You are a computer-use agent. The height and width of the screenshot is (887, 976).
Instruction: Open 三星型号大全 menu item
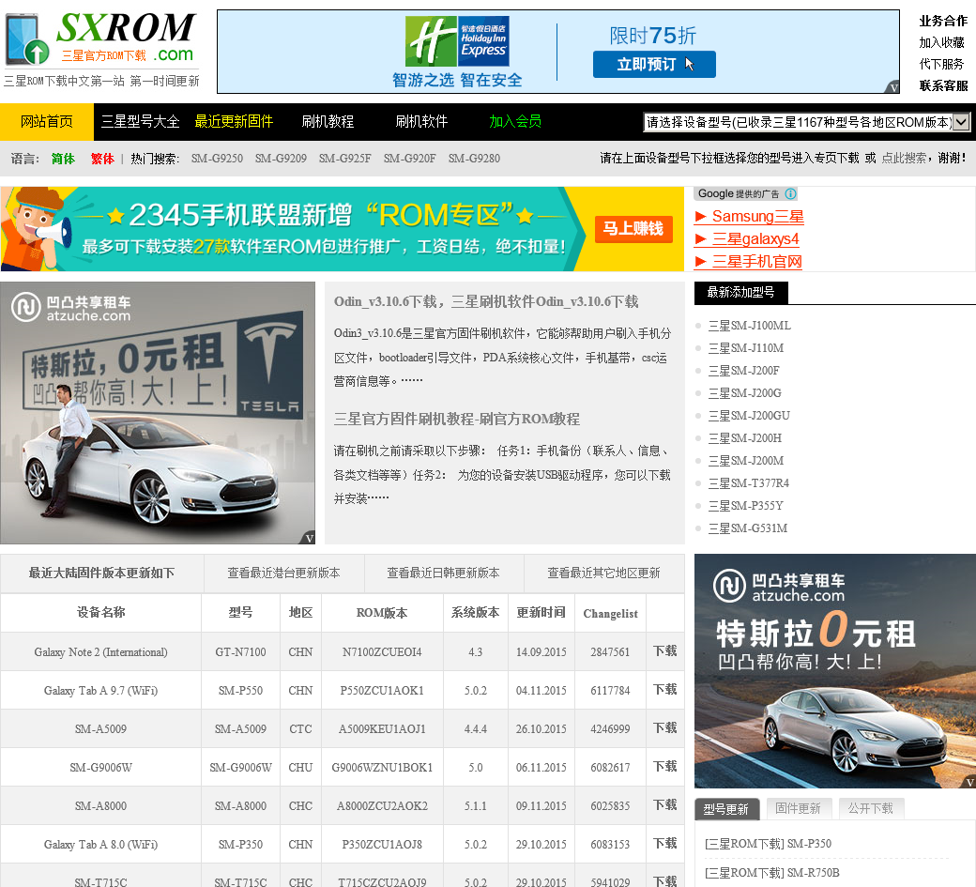tap(141, 121)
